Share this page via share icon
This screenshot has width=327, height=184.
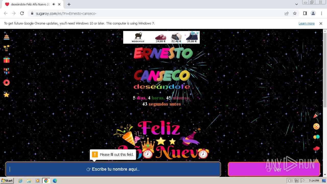pyautogui.click(x=287, y=14)
